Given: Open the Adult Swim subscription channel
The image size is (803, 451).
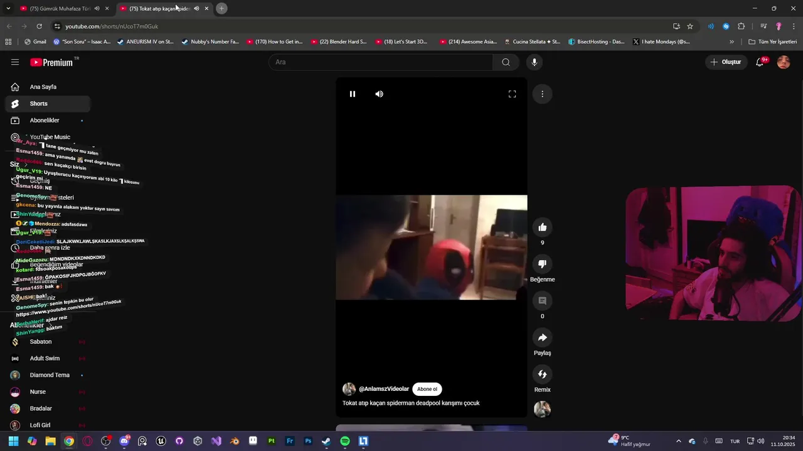Looking at the screenshot, I should [48, 358].
